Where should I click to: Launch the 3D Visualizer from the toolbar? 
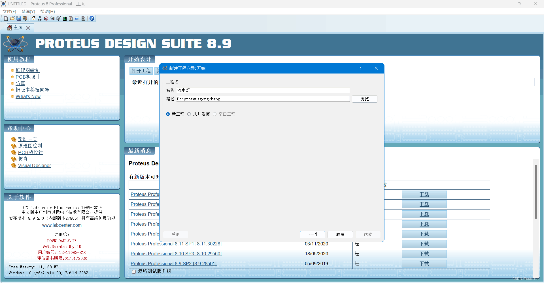coord(52,18)
